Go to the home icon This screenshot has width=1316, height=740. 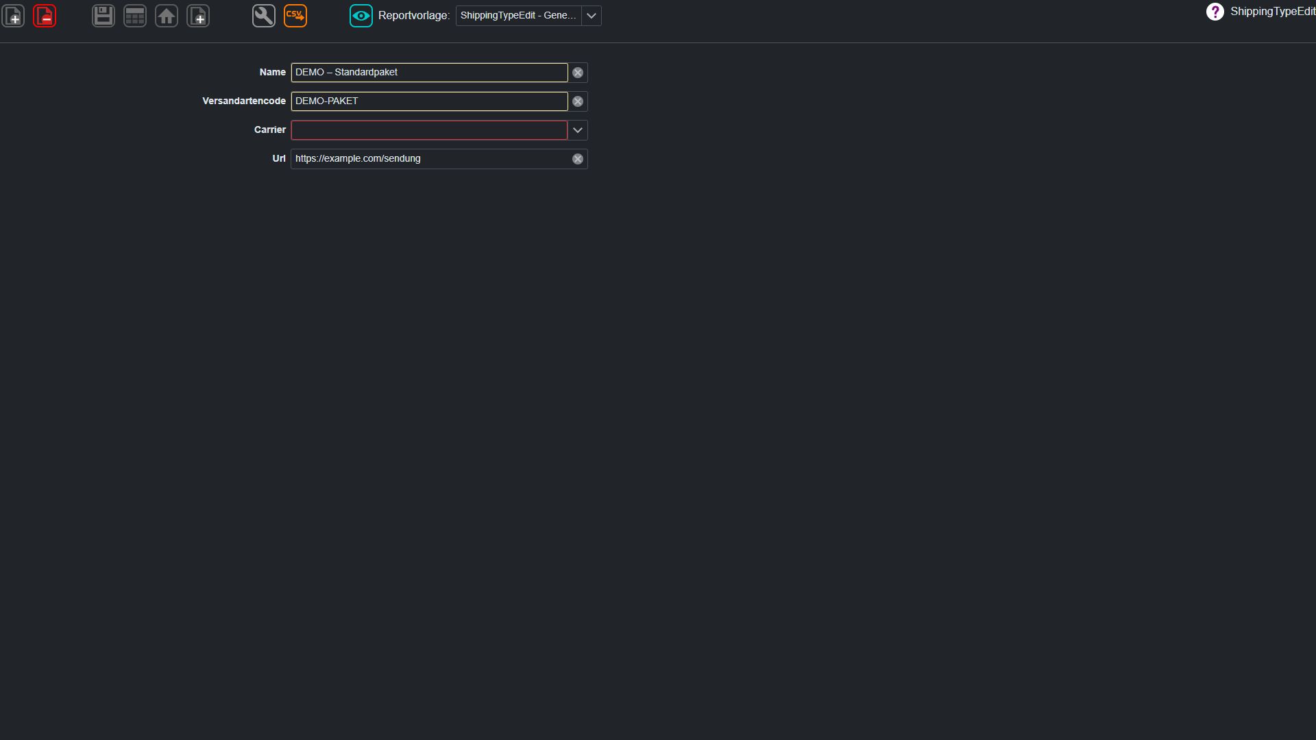(x=167, y=16)
